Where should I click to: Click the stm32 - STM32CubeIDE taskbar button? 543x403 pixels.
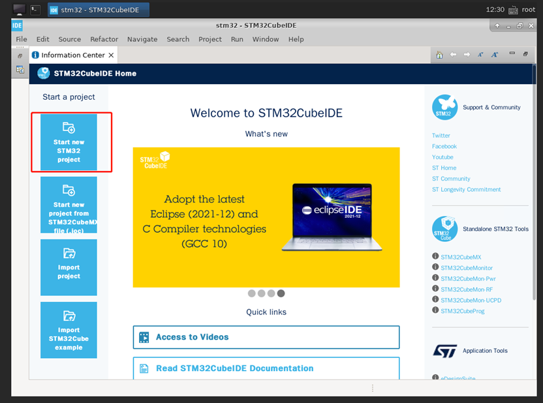point(99,10)
